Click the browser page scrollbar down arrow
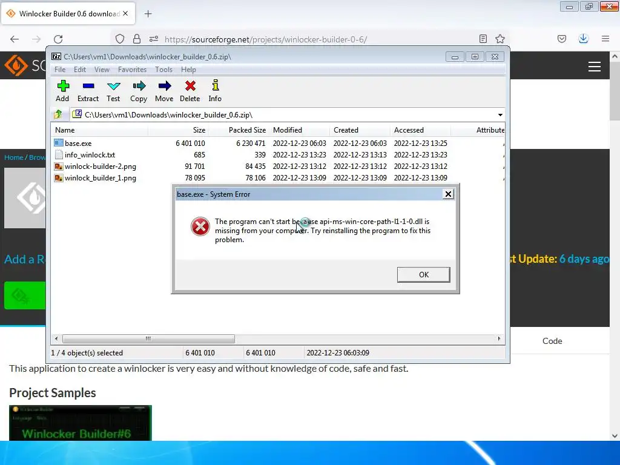The height and width of the screenshot is (465, 620). click(615, 436)
